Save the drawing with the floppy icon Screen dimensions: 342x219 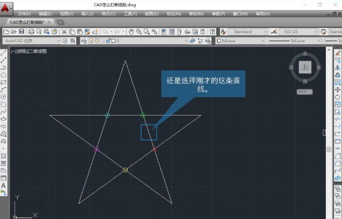22,32
